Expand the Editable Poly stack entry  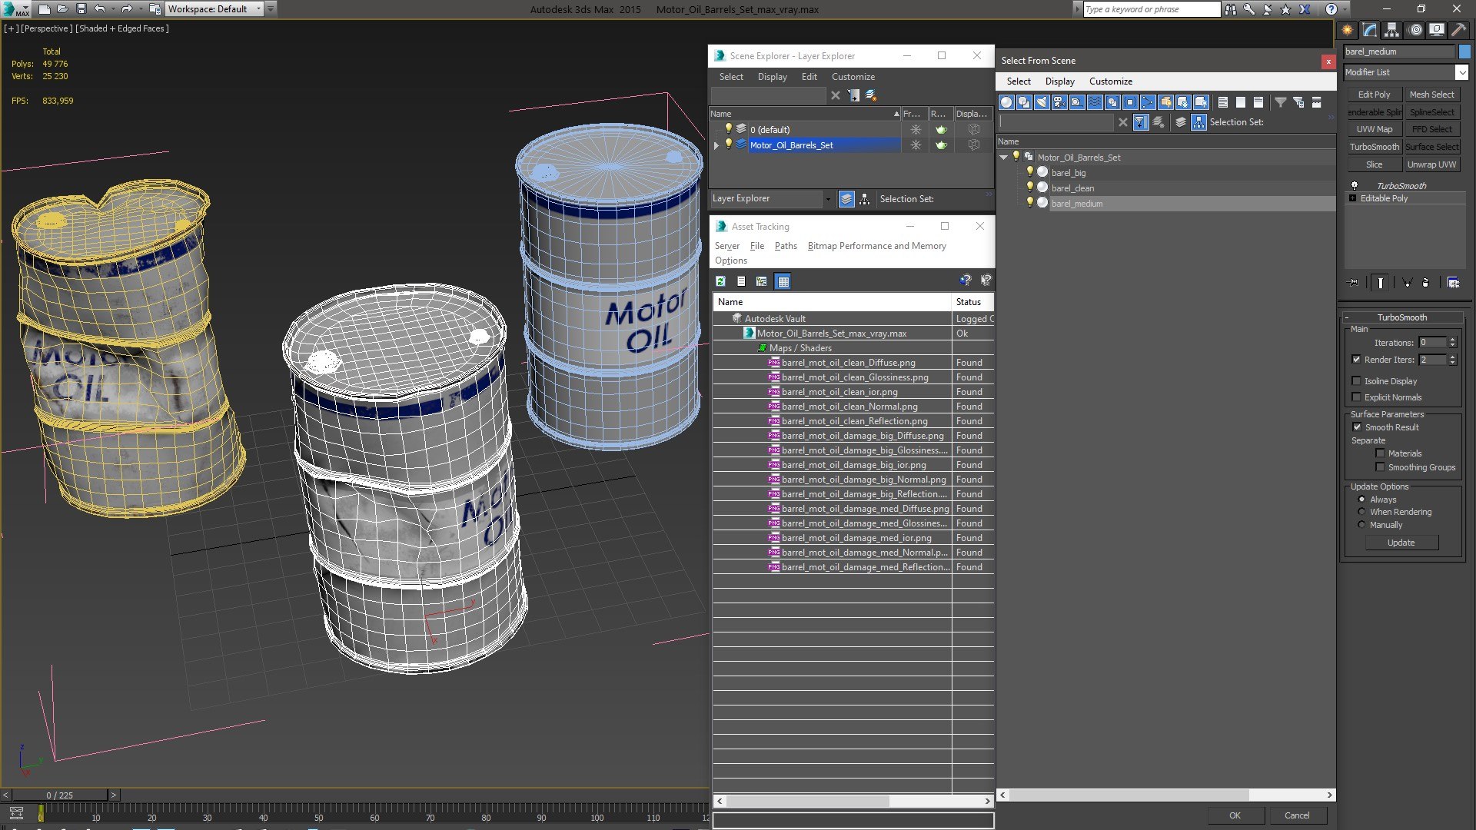[1353, 198]
